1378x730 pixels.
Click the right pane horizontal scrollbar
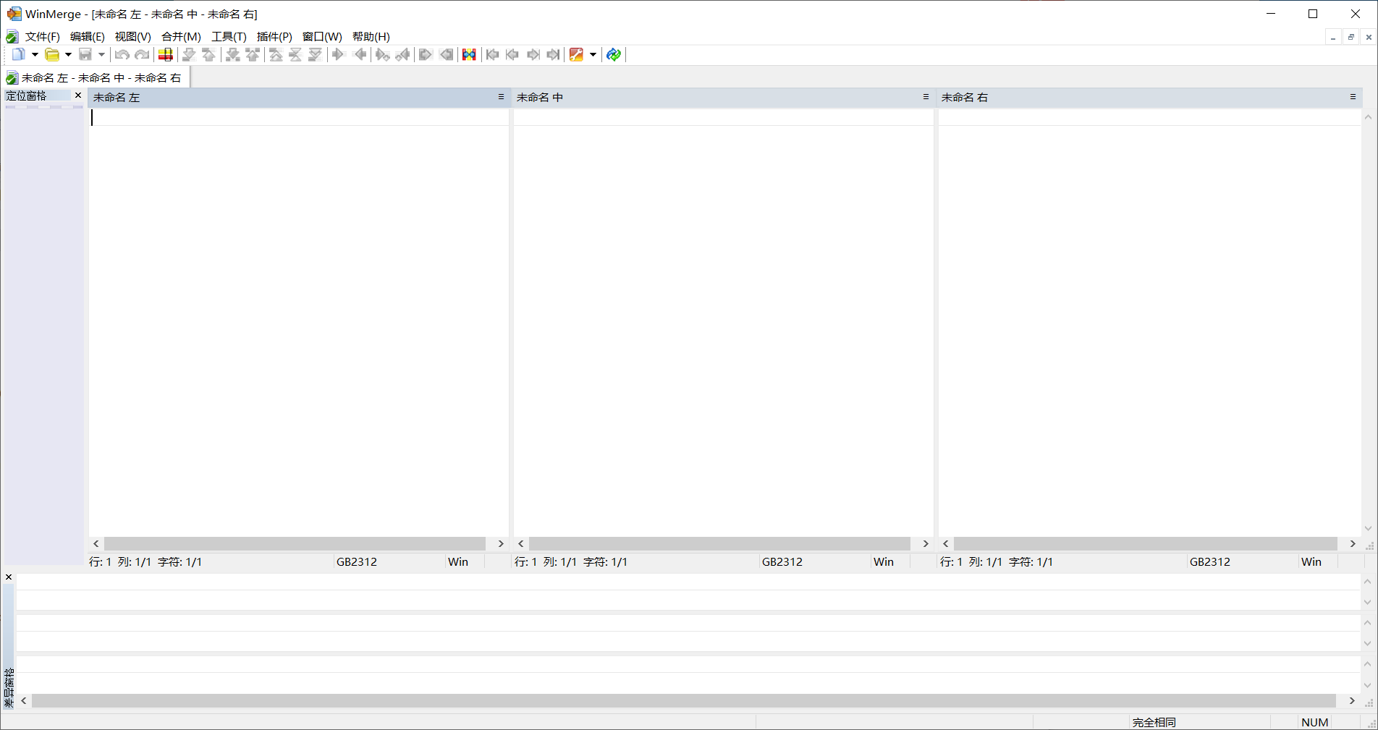click(1145, 543)
